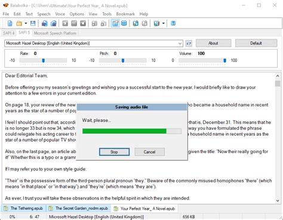Select the Your Perfect Year_ A Novel.epub tab
This screenshot has height=220, width=283.
[x=144, y=209]
